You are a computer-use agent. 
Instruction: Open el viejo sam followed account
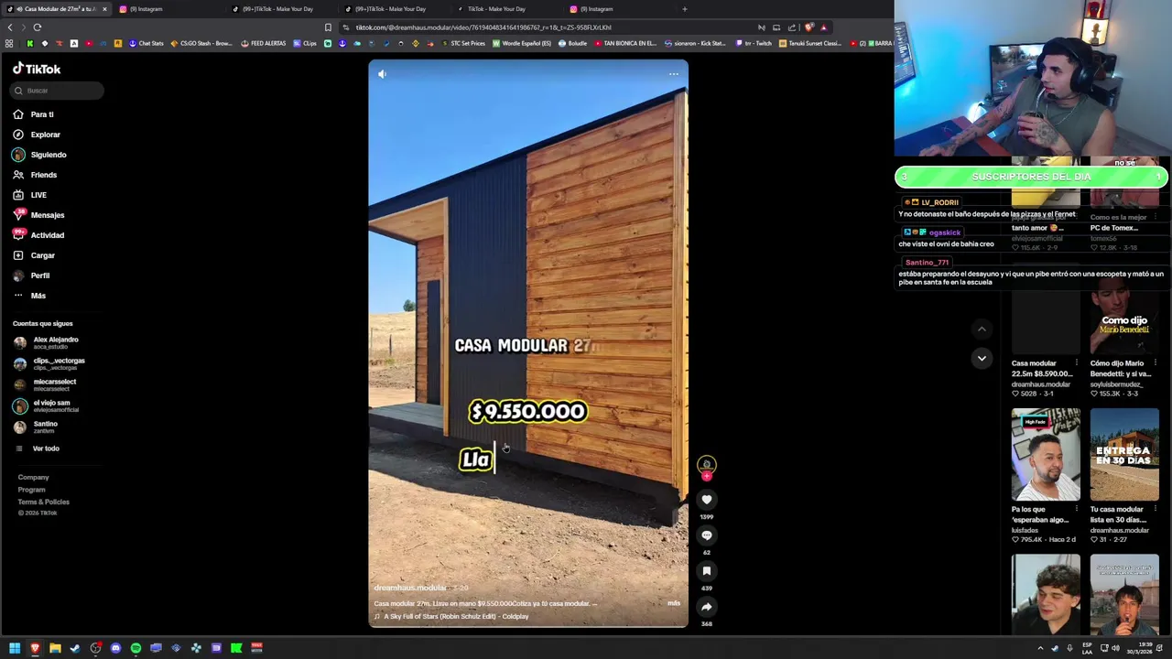point(46,405)
